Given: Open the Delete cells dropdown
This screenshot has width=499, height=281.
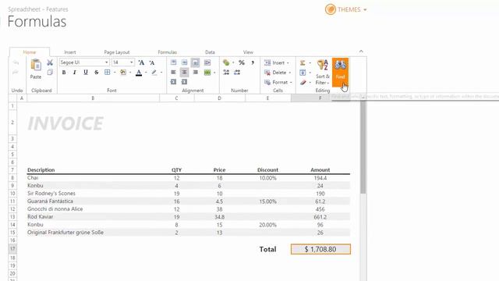Looking at the screenshot, I should (x=278, y=73).
